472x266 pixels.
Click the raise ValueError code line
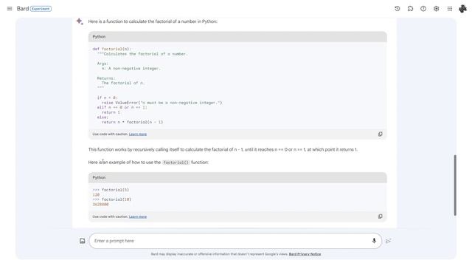pyautogui.click(x=162, y=103)
